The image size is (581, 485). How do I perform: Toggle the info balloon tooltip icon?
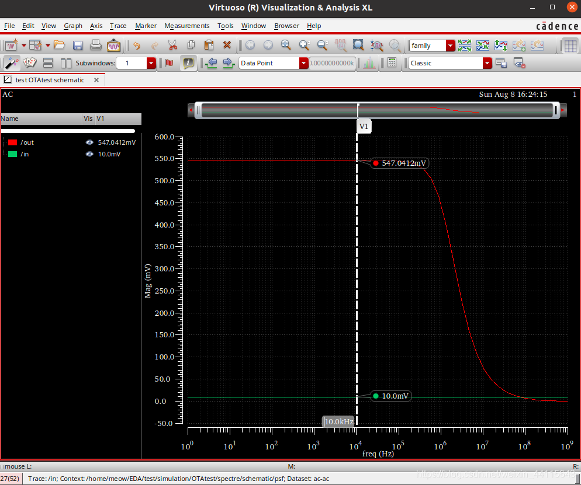pos(188,63)
